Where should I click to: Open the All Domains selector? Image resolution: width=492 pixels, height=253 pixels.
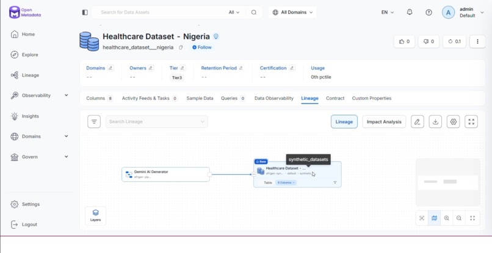pos(293,12)
